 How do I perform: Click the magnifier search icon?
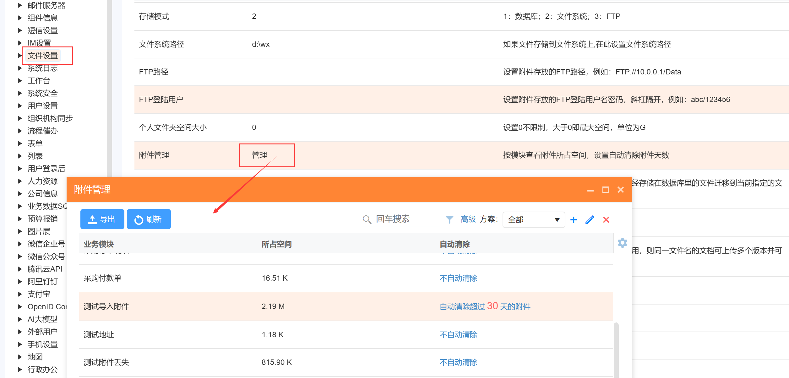pyautogui.click(x=367, y=219)
